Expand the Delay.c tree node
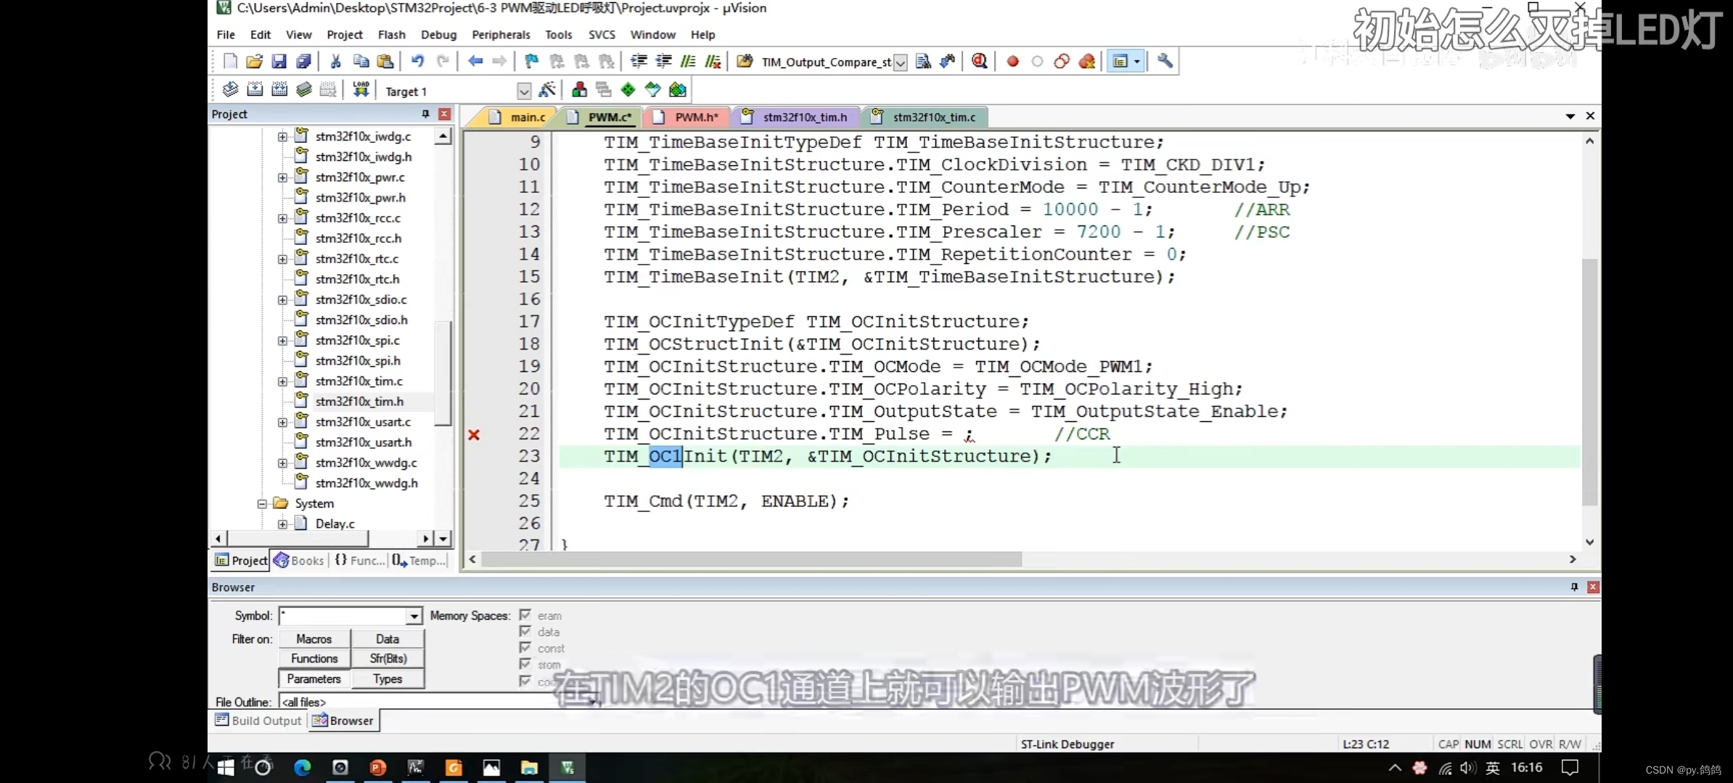This screenshot has width=1733, height=783. (283, 524)
